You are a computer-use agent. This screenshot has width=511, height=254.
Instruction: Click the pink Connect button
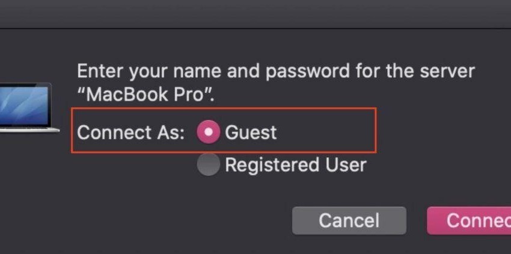470,220
